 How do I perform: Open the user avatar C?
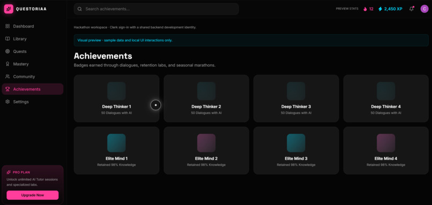tap(424, 9)
